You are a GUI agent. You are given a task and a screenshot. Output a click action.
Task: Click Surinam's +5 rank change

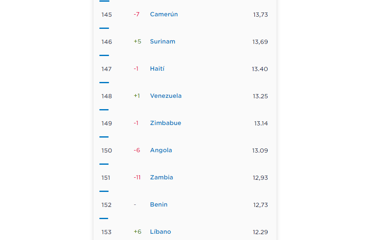coord(137,41)
